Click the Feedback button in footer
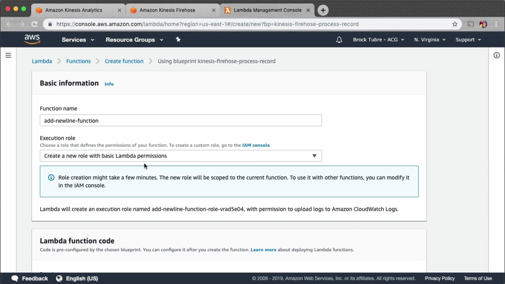The width and height of the screenshot is (505, 284). tap(30, 278)
